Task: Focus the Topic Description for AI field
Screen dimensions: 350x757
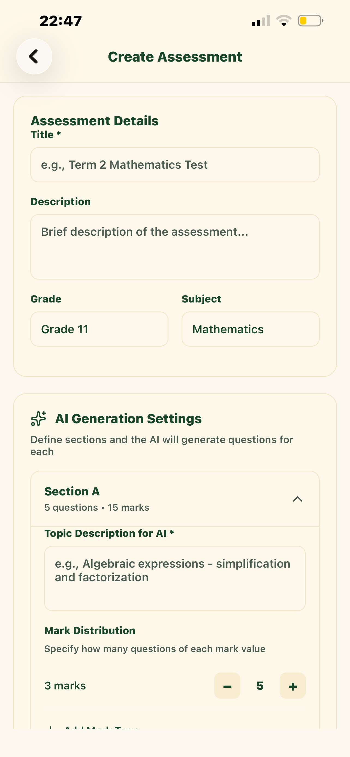Action: [x=175, y=578]
